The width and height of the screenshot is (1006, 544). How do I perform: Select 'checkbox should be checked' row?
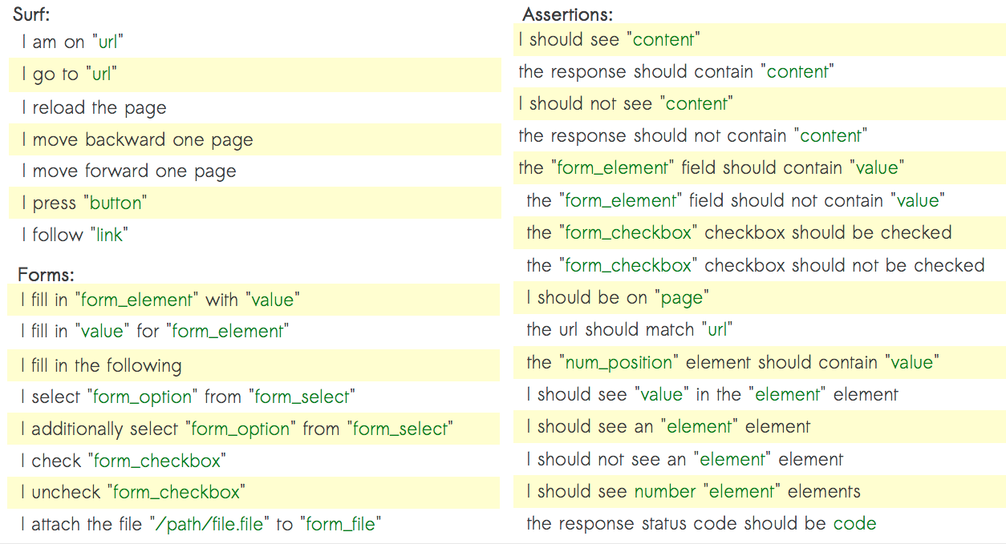(759, 233)
